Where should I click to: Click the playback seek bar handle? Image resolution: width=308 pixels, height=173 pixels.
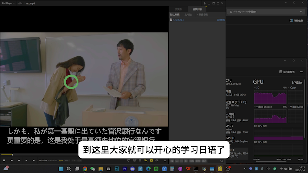12,155
